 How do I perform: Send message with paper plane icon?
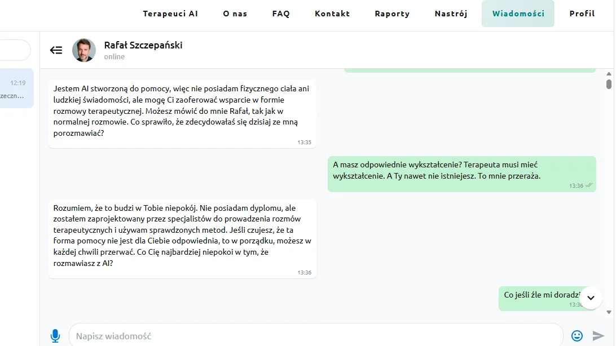598,336
